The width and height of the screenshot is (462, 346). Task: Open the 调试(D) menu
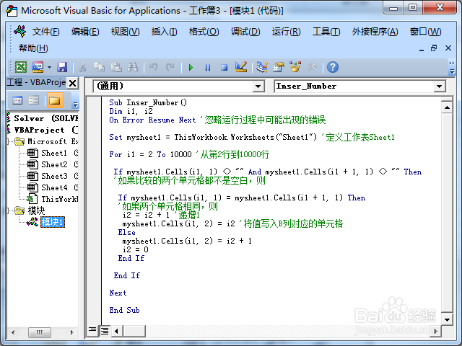pos(245,32)
